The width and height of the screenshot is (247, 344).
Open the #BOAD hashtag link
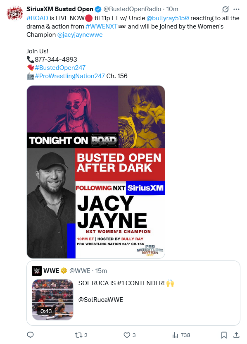(37, 18)
